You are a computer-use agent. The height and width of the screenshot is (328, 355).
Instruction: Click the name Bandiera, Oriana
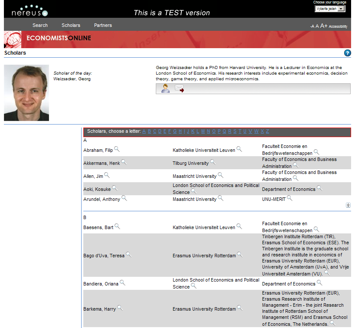point(101,284)
